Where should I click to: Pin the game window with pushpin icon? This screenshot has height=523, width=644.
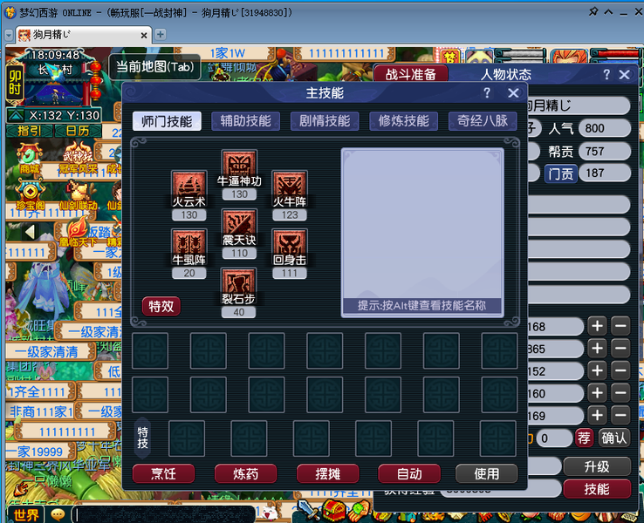pyautogui.click(x=593, y=11)
